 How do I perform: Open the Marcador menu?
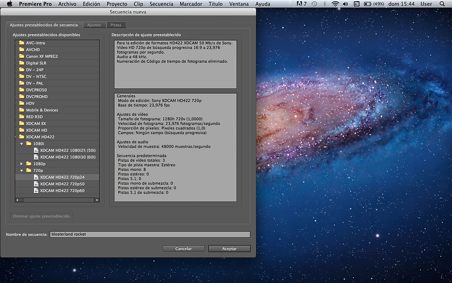coord(191,4)
